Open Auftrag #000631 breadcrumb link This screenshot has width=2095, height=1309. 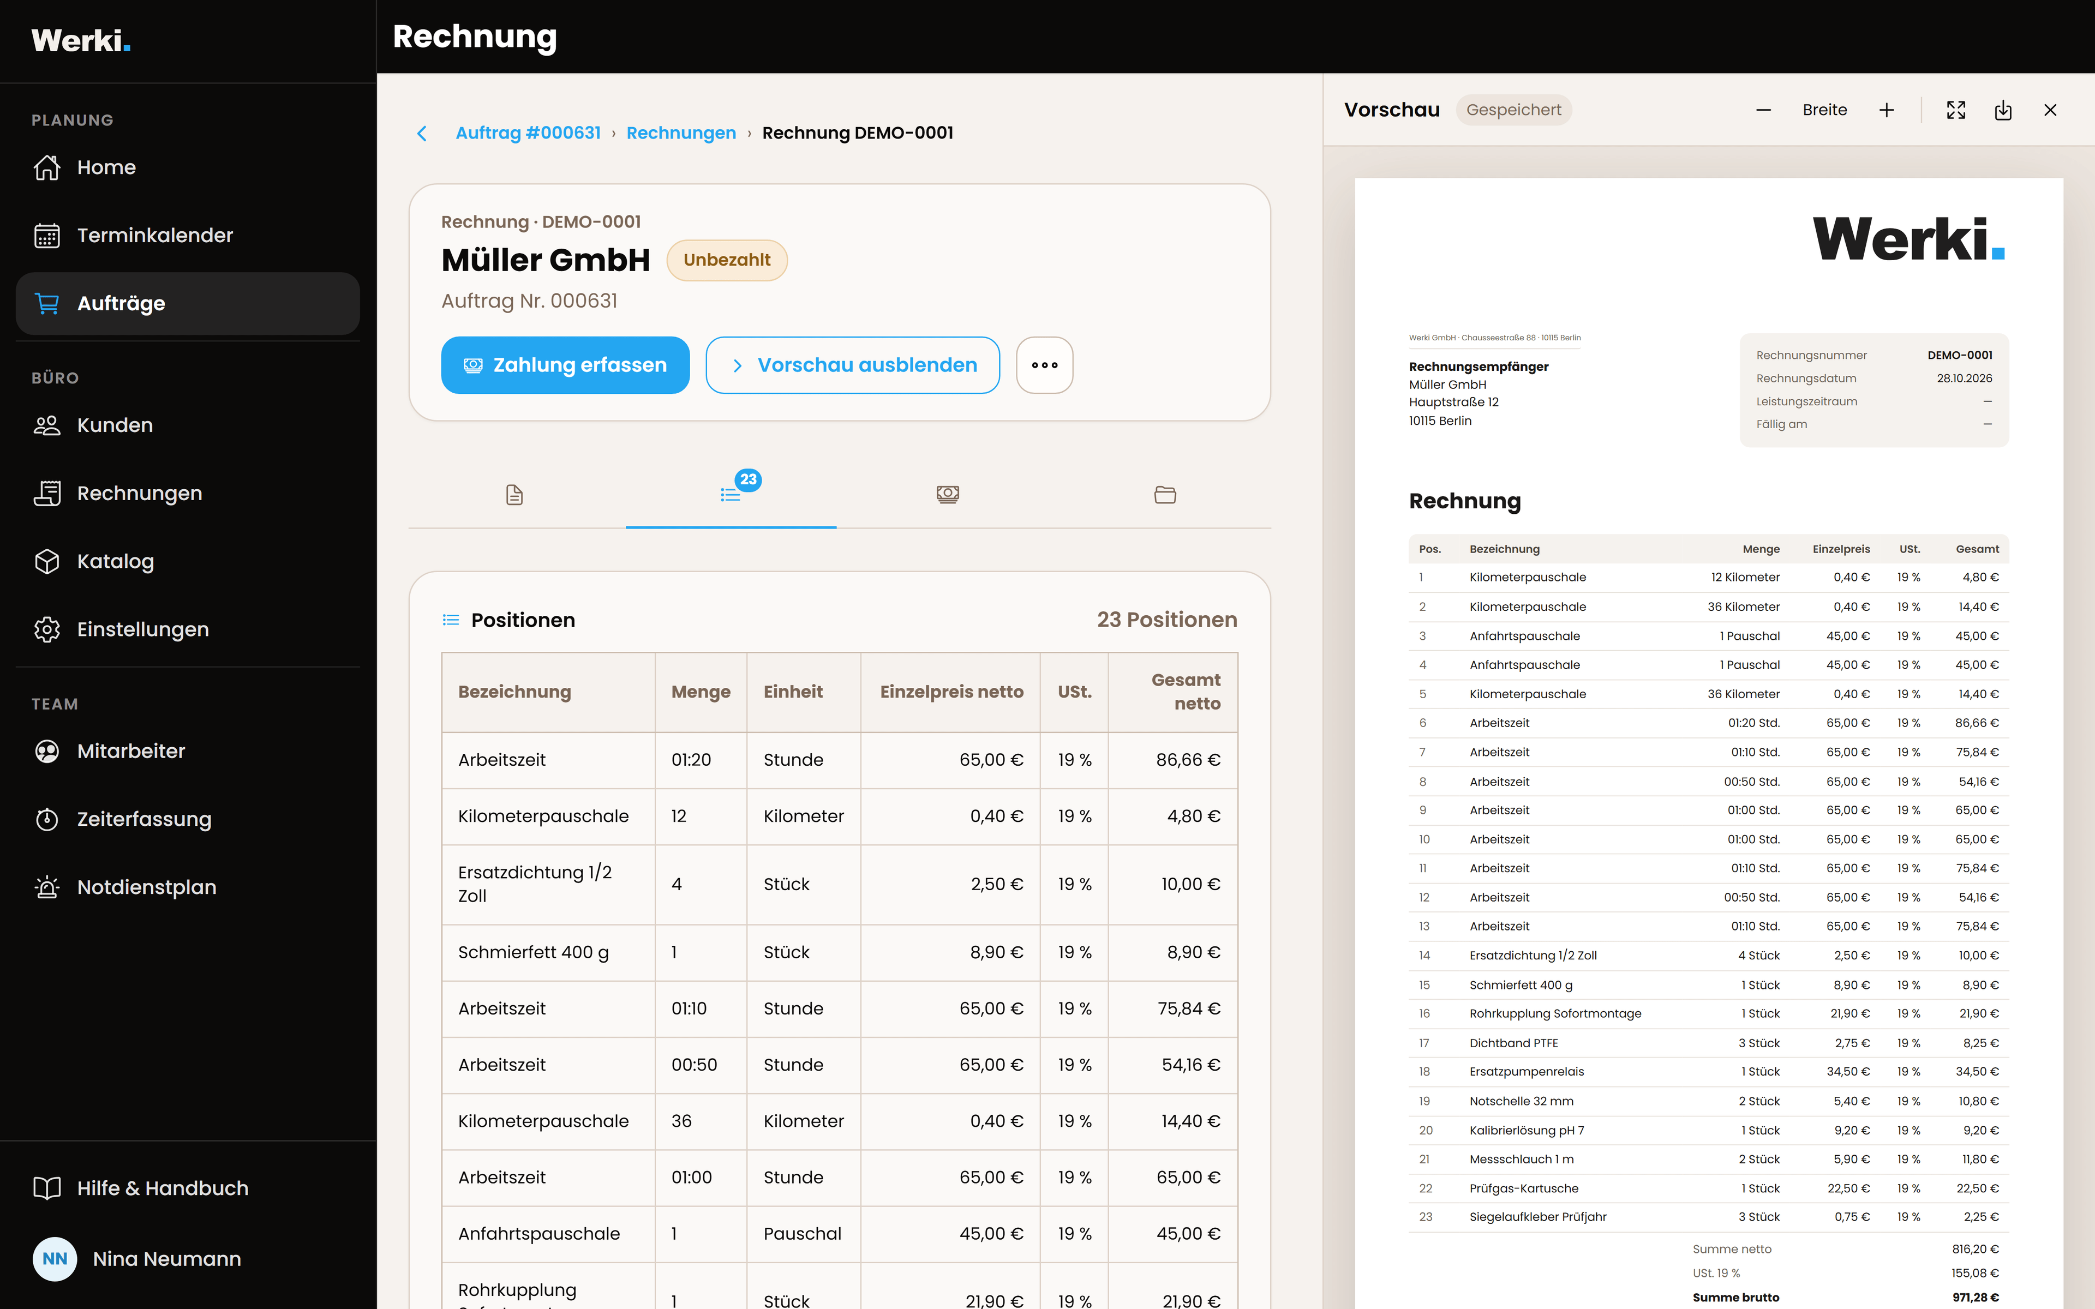[527, 133]
